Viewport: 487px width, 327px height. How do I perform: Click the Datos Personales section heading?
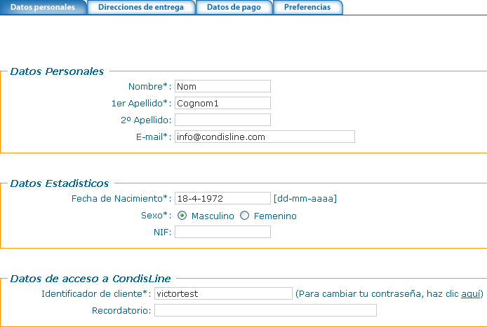57,71
